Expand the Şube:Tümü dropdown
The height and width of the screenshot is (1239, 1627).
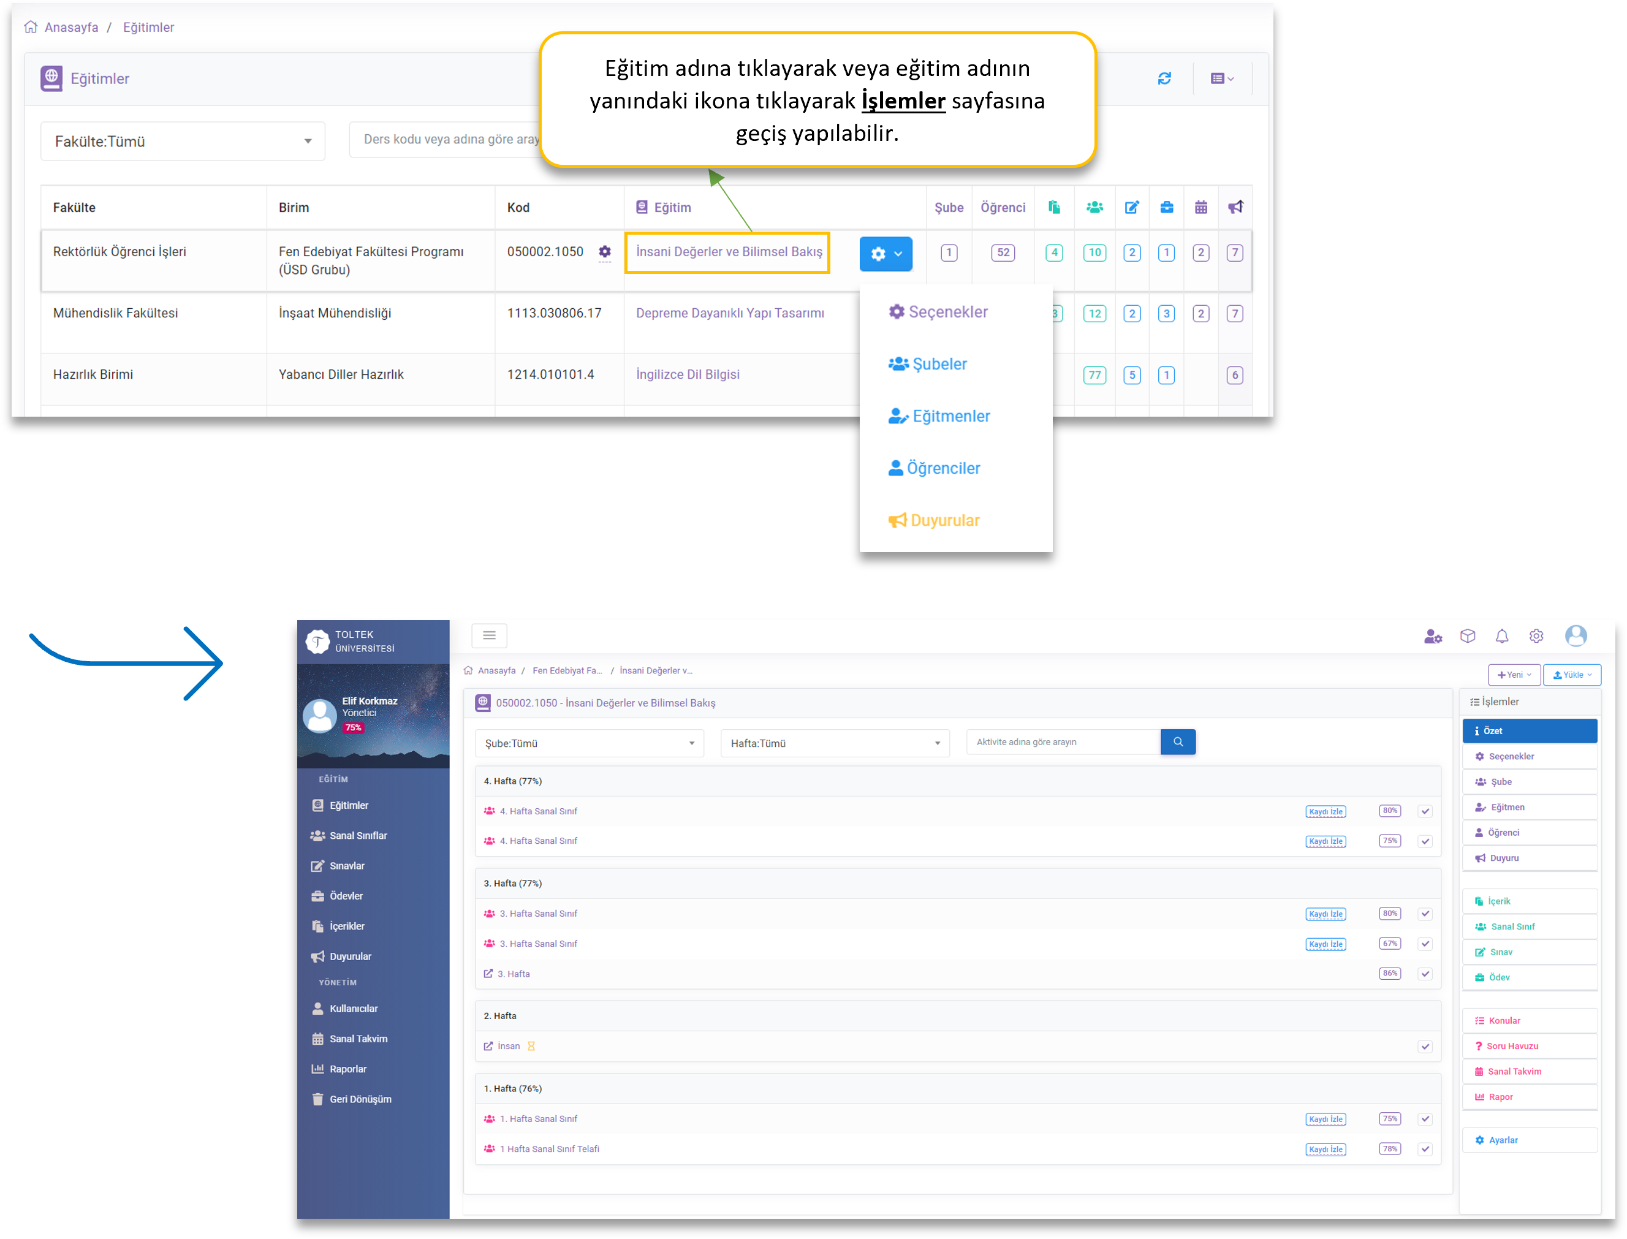(x=588, y=743)
